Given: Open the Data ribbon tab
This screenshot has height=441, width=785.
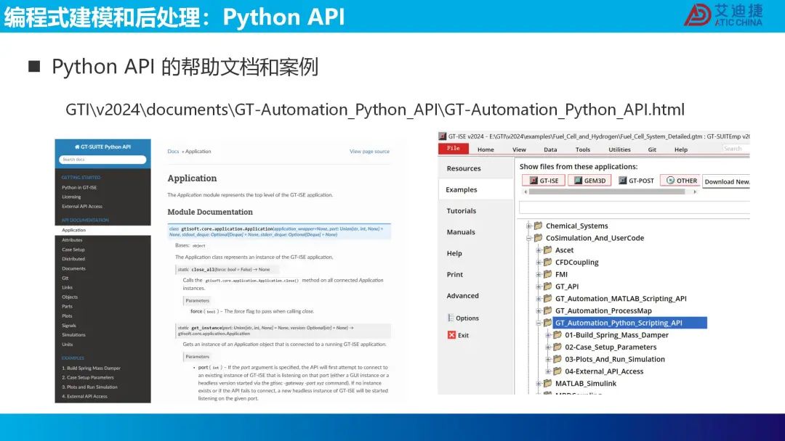Looking at the screenshot, I should 550,149.
